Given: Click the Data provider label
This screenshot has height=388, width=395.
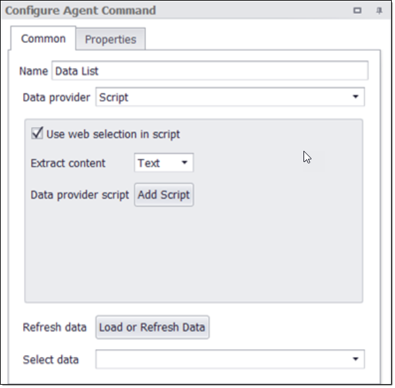Looking at the screenshot, I should click(57, 97).
